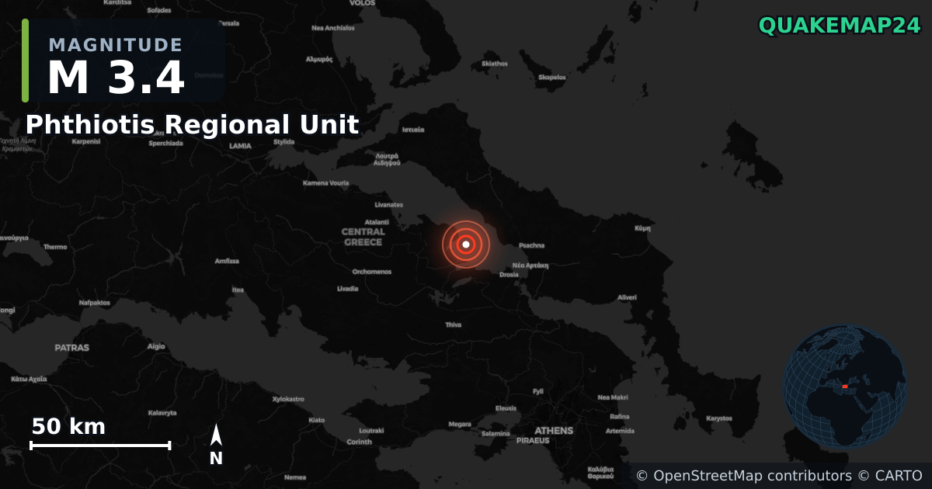
Task: Click the Stylida town label
Action: (x=284, y=142)
